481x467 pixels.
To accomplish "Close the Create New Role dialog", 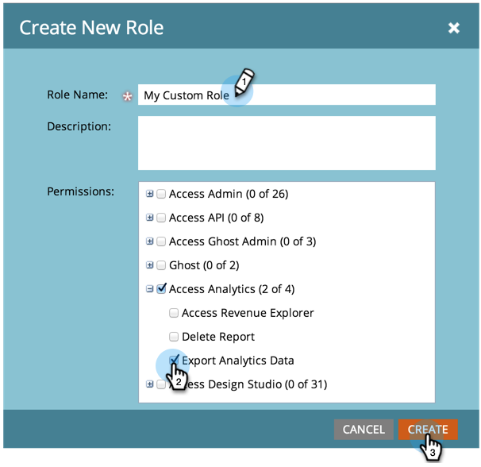I will point(454,28).
